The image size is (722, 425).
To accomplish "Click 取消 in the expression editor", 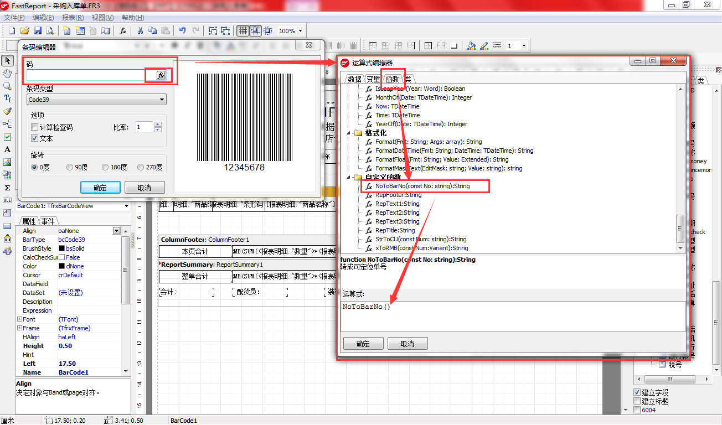I will 407,344.
